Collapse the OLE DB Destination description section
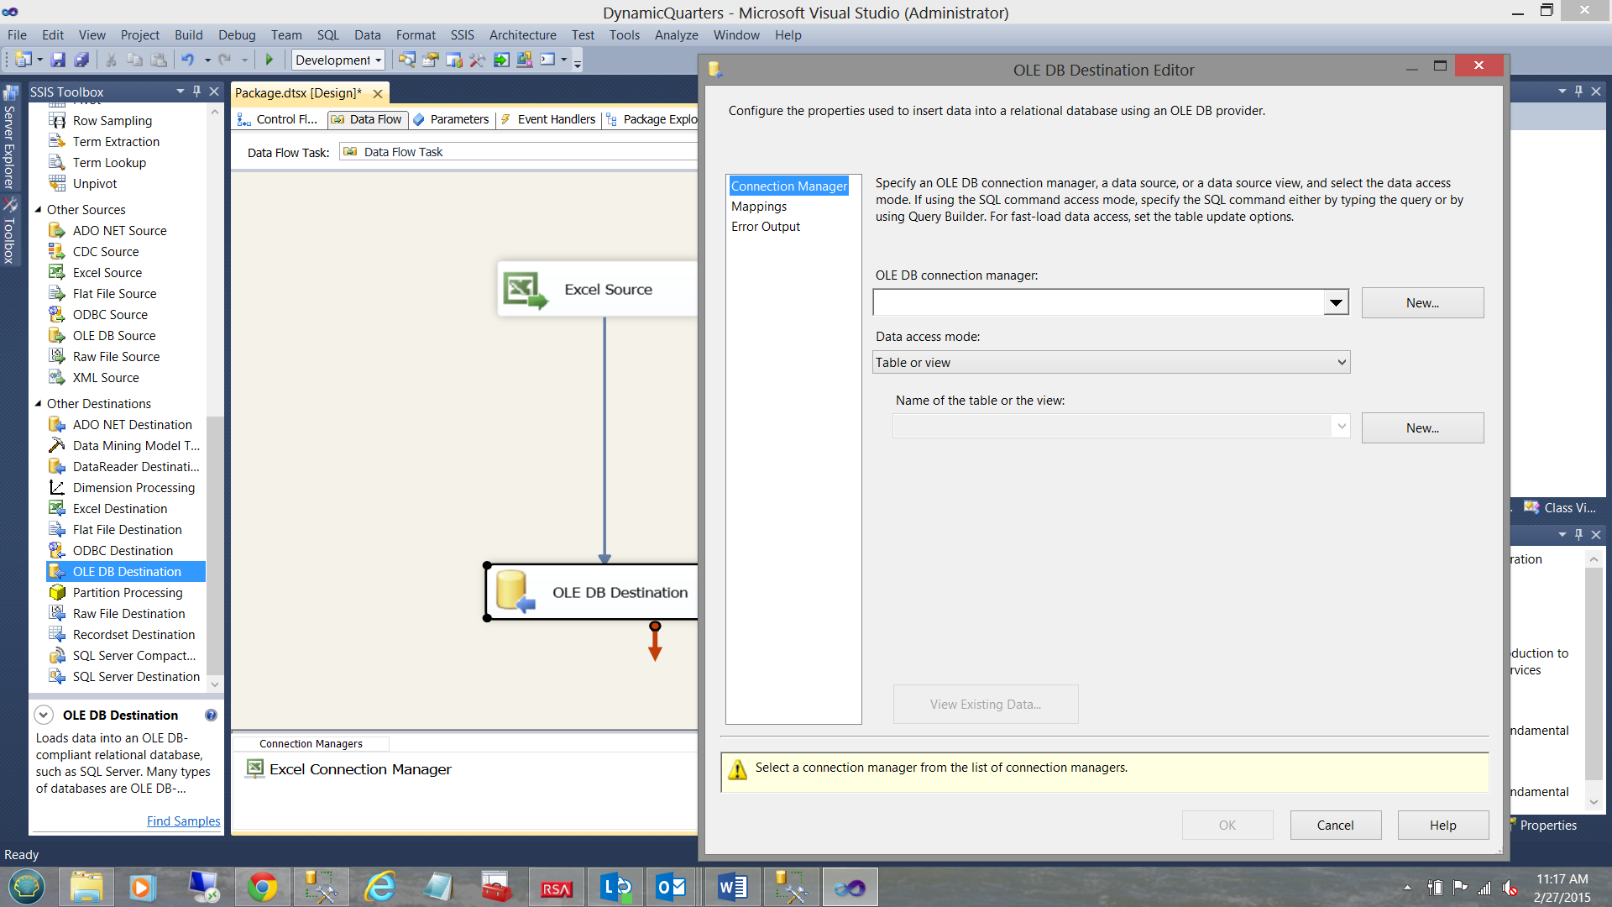1612x907 pixels. pyautogui.click(x=44, y=715)
